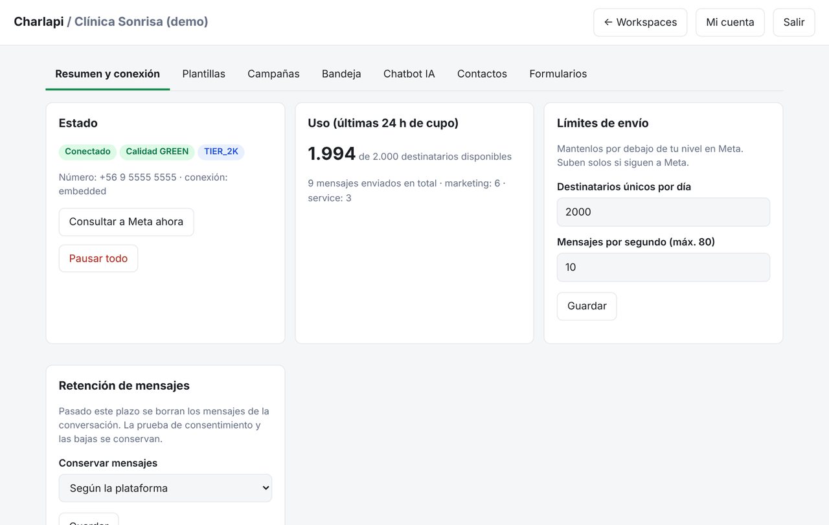Click the Estado card heading
The image size is (829, 525).
(78, 123)
